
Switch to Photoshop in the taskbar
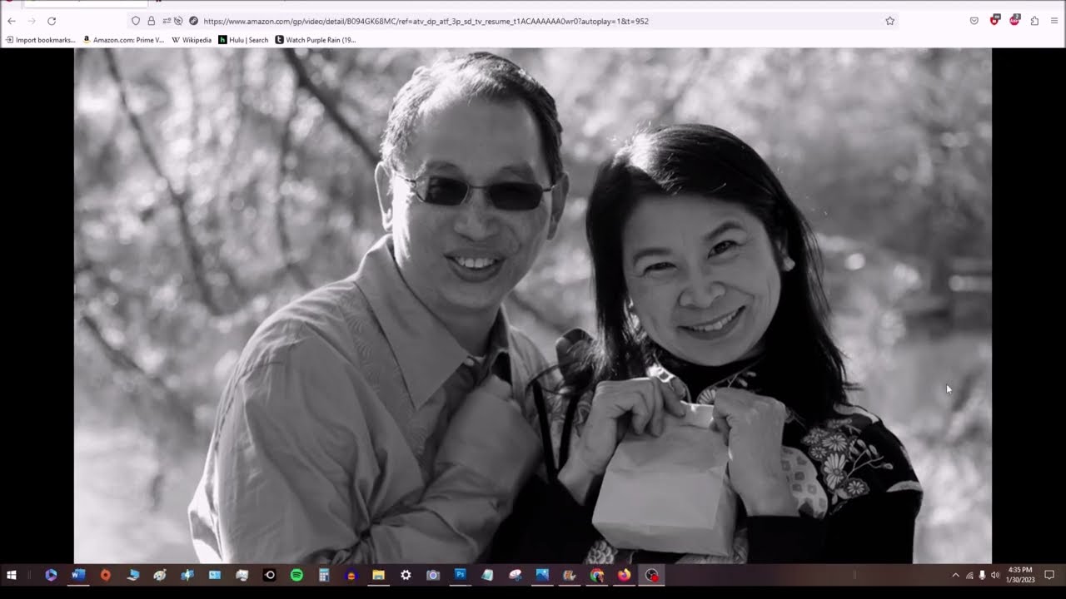pos(460,575)
